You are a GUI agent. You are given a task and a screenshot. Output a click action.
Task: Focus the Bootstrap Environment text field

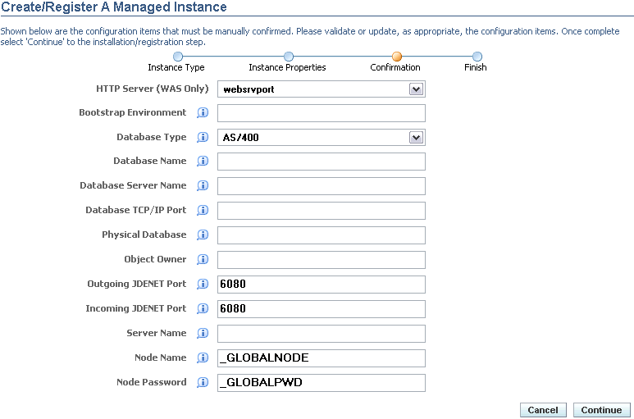click(x=322, y=113)
